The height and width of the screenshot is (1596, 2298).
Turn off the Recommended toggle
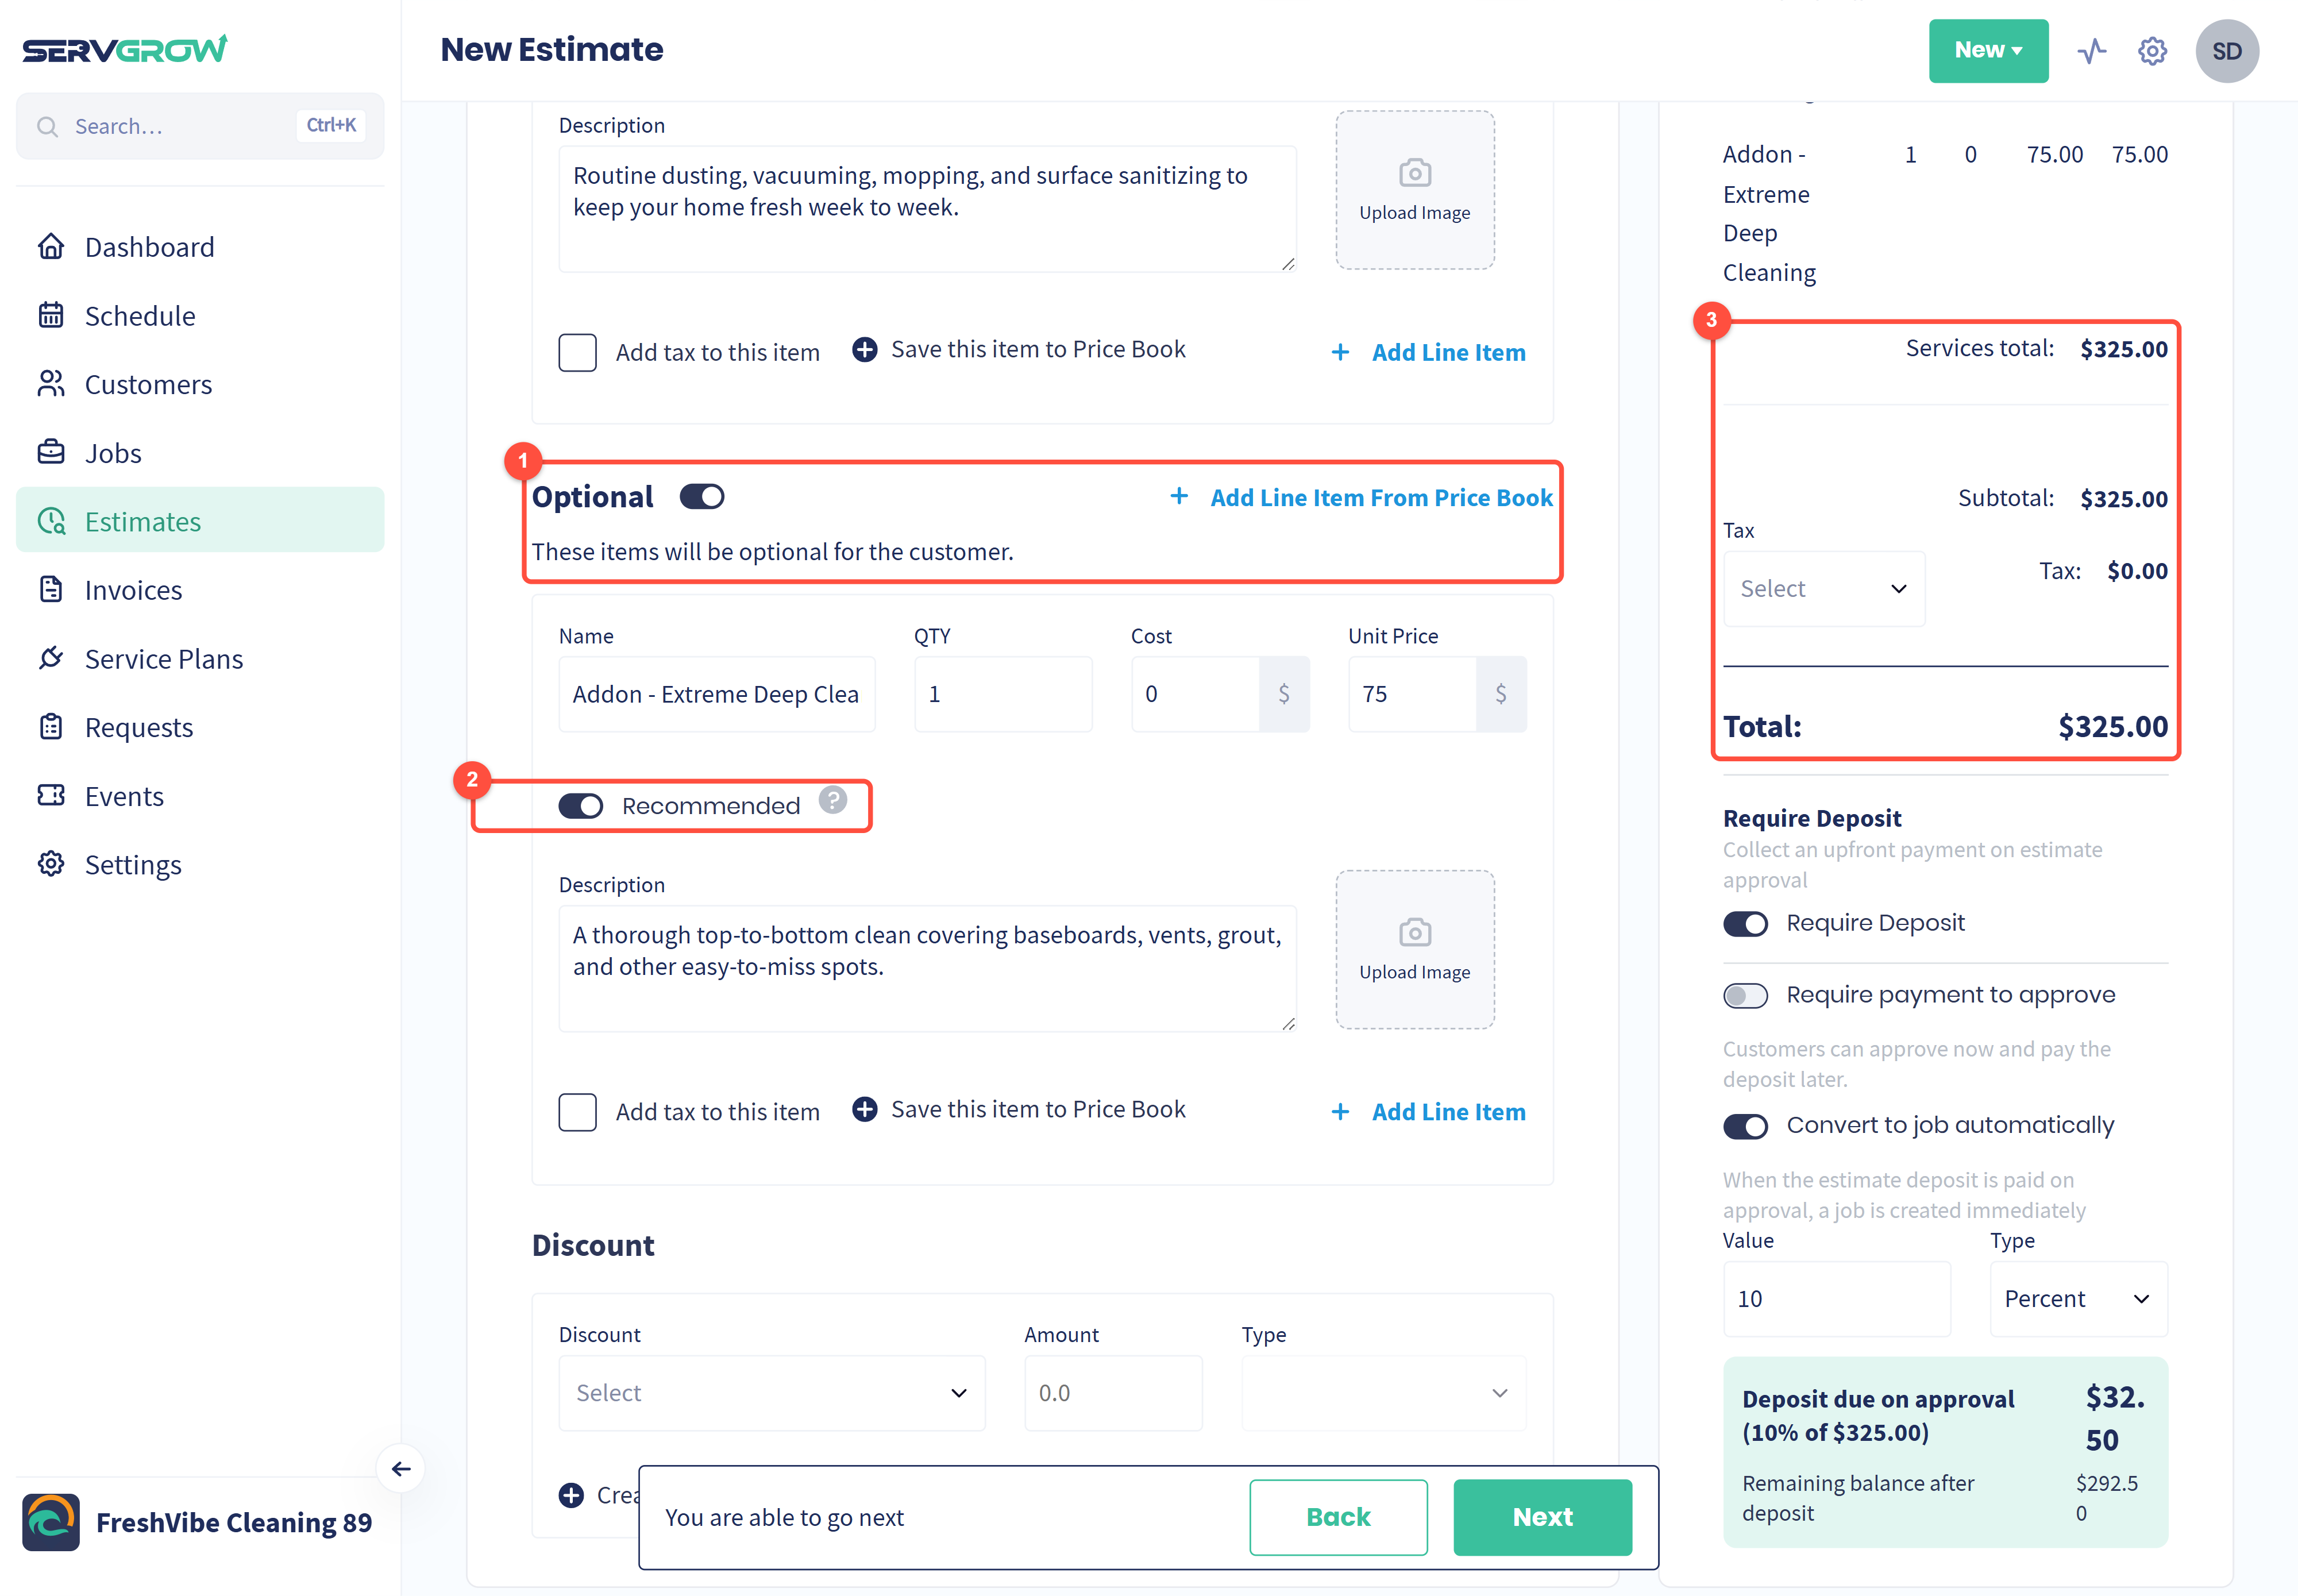(x=580, y=806)
